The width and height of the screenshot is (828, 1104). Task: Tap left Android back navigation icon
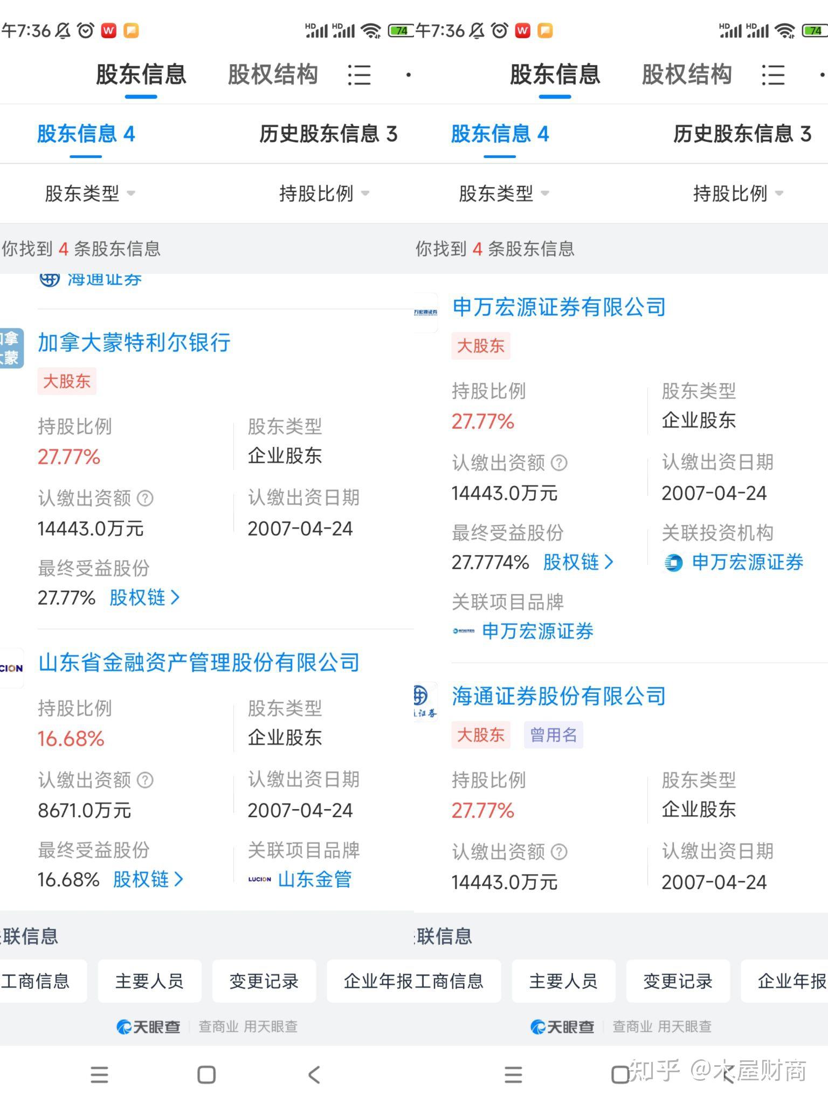314,1074
